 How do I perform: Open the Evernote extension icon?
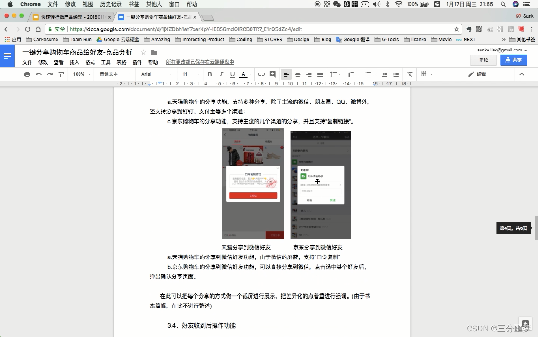click(469, 29)
